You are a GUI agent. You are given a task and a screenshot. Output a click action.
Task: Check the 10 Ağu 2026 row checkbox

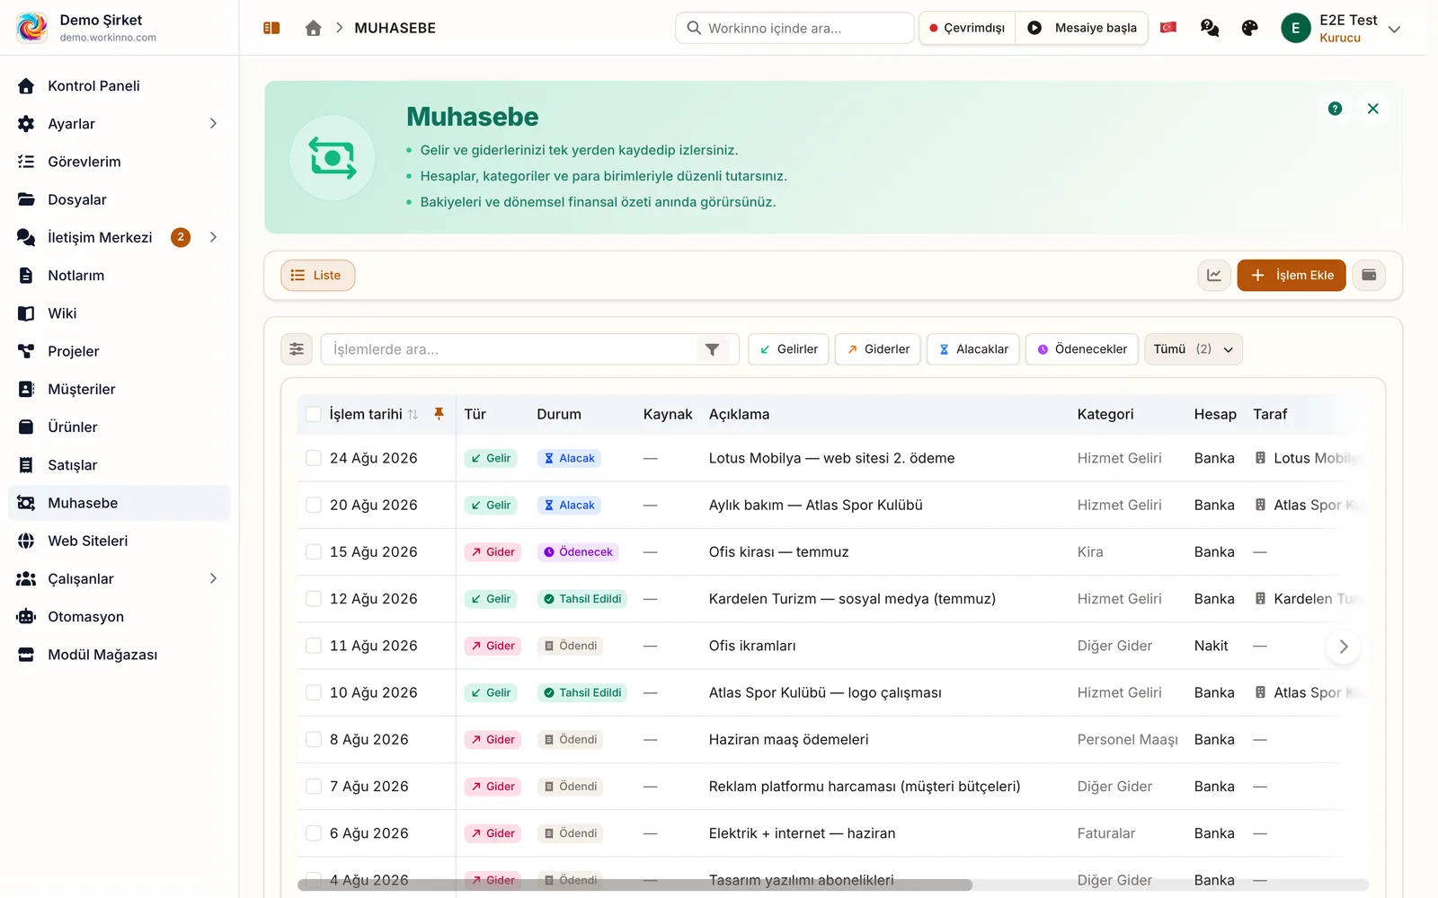(314, 692)
